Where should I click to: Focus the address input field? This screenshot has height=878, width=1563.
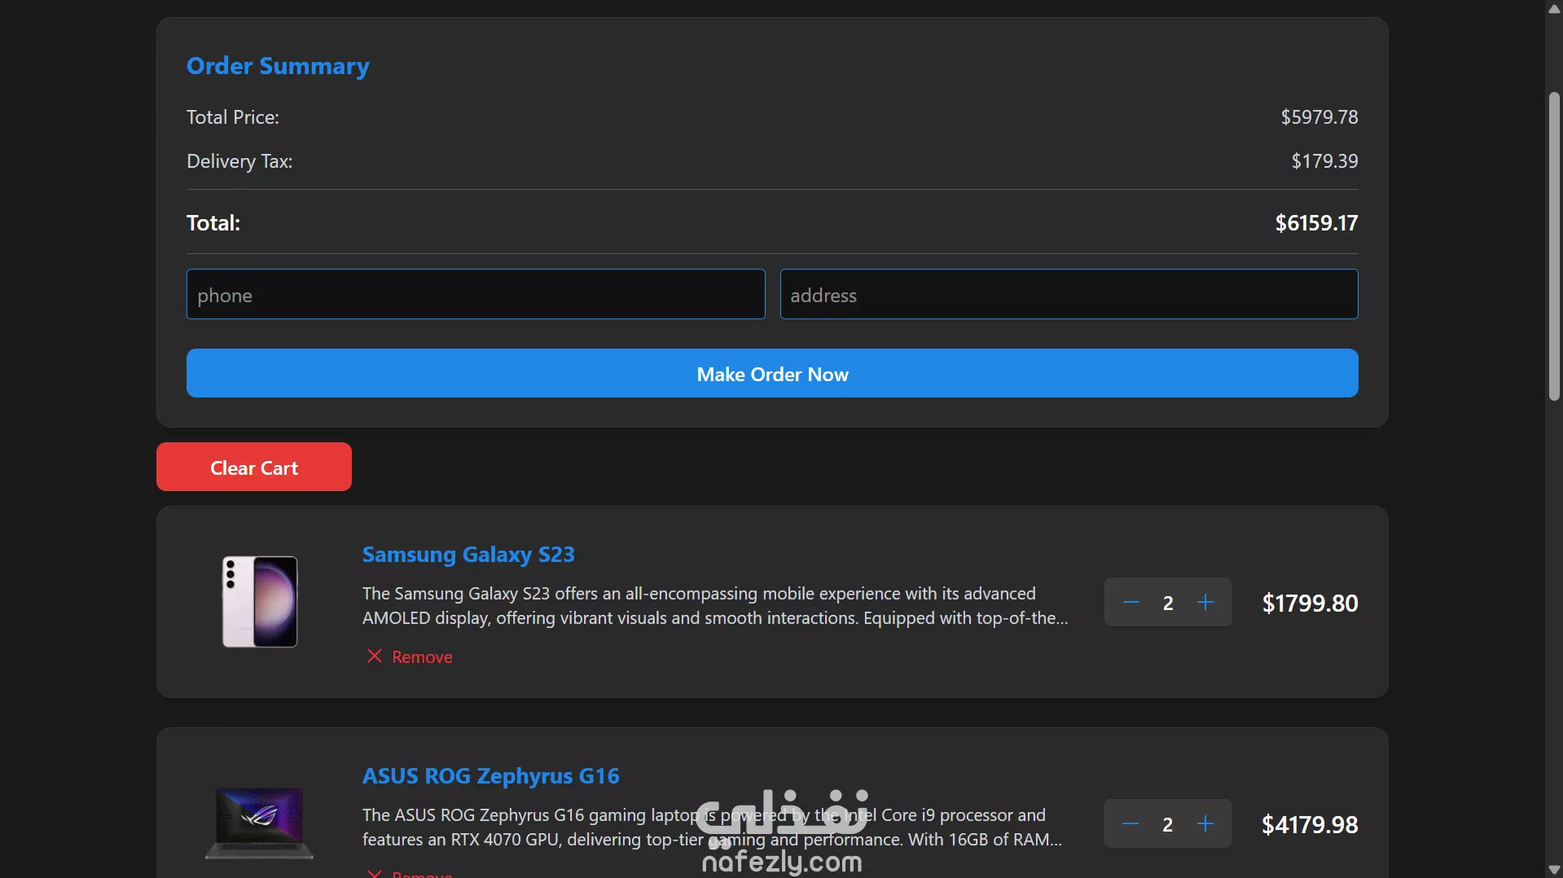click(x=1069, y=294)
